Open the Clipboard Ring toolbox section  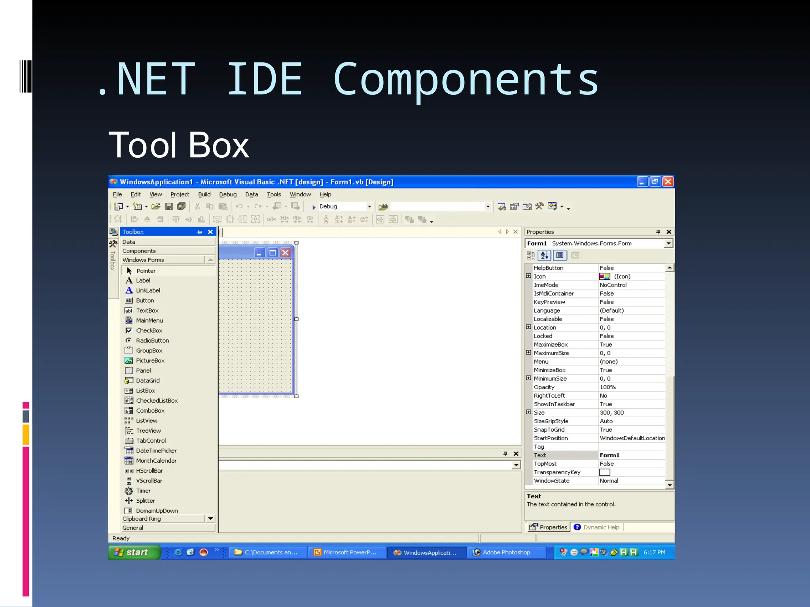[162, 519]
